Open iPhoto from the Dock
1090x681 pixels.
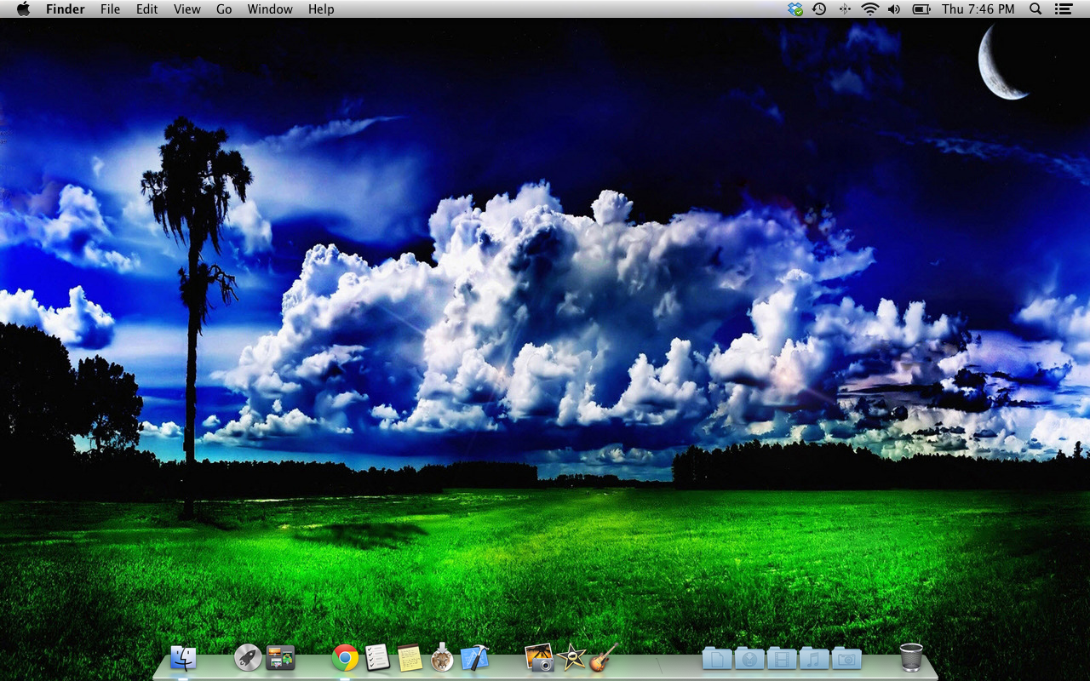click(540, 658)
